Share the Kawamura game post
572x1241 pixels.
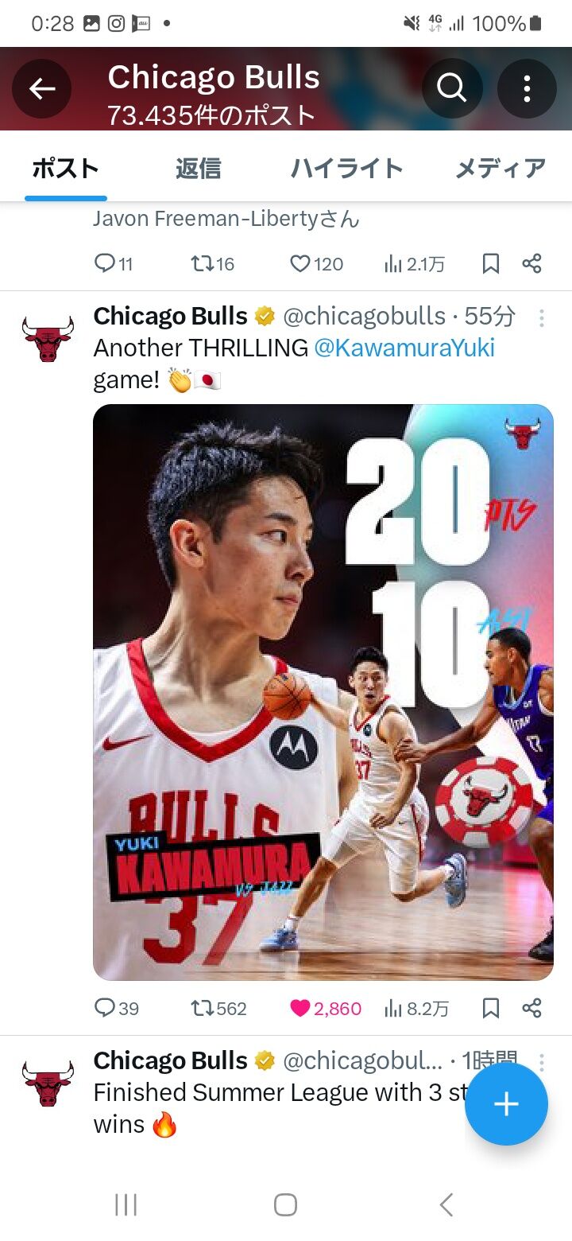tap(532, 1009)
